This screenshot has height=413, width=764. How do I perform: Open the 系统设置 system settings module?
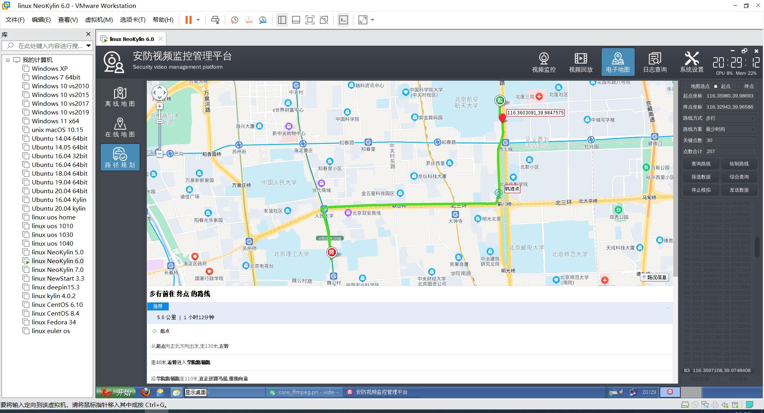(692, 62)
